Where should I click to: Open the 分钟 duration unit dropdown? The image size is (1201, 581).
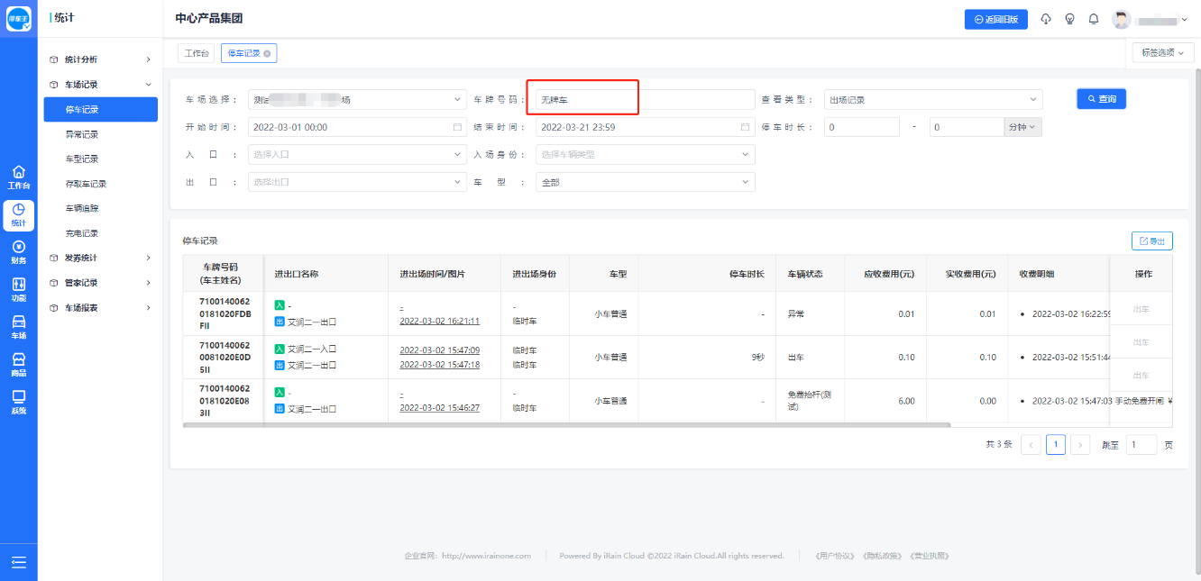[x=1022, y=127]
